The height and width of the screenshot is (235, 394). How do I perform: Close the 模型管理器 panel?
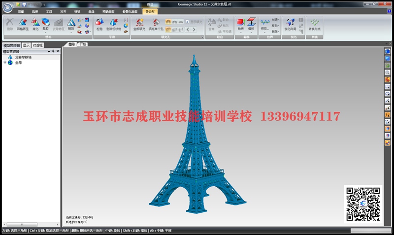click(58, 51)
